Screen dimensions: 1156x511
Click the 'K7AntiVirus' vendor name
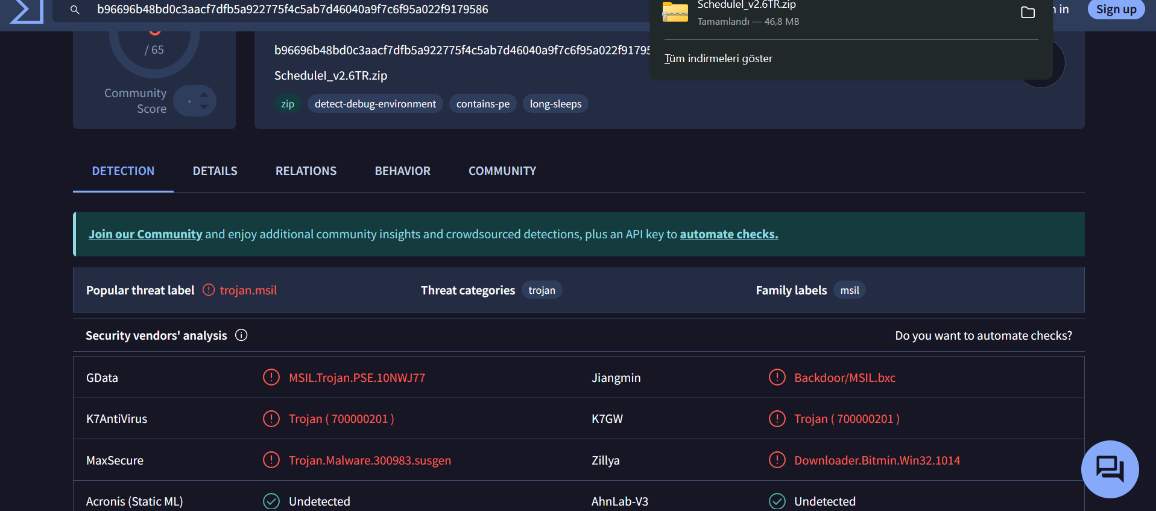pyautogui.click(x=116, y=419)
